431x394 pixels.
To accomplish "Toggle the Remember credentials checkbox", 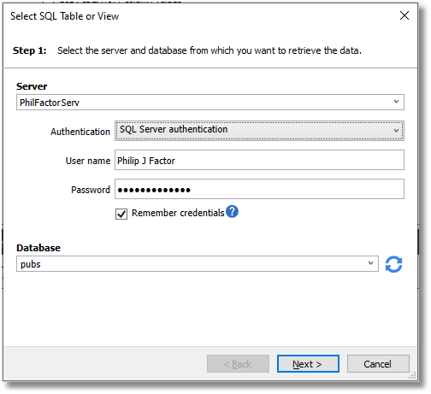I will tap(121, 214).
